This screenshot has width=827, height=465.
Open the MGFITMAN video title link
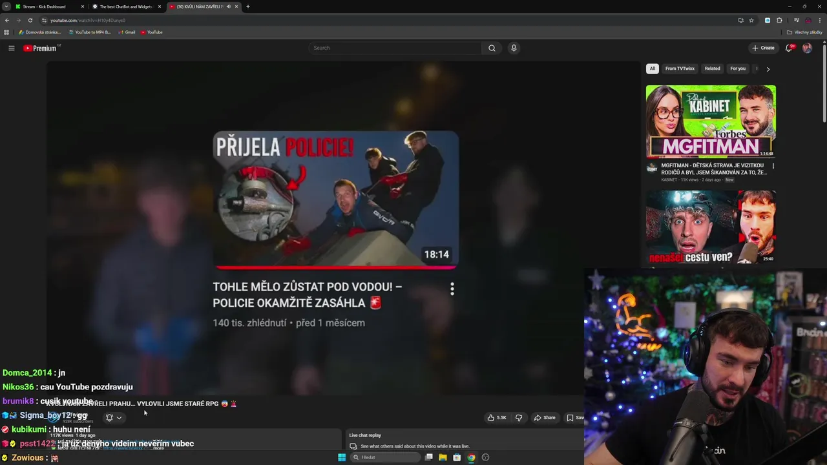(x=714, y=169)
